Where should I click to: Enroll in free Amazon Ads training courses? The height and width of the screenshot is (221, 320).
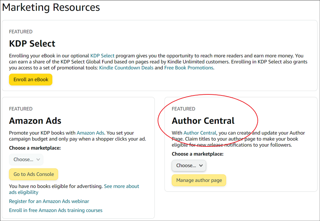(55, 210)
